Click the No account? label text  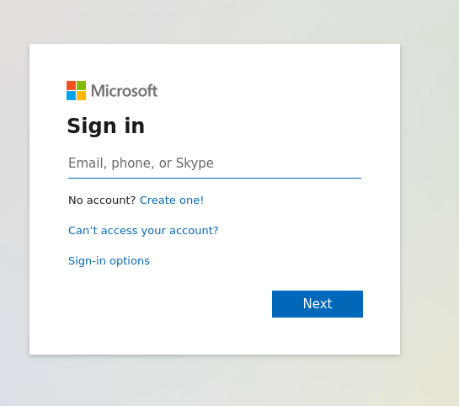(102, 200)
